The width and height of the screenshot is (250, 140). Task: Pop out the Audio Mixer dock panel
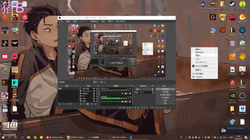click(x=132, y=86)
